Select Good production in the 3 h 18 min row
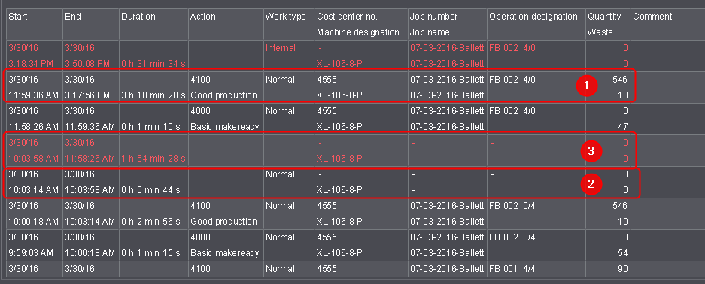705x284 pixels. [x=223, y=95]
